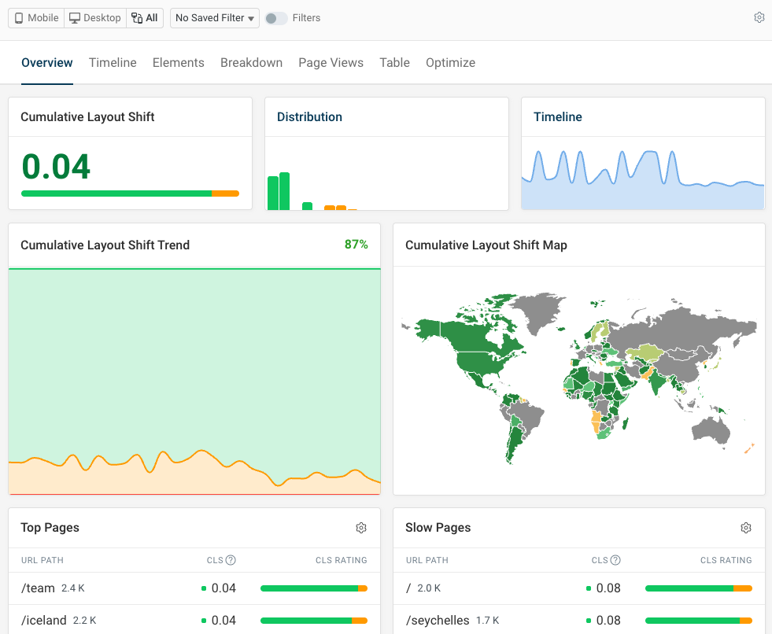Click the Cumulative Layout Shift score bar
Image resolution: width=772 pixels, height=634 pixels.
(x=130, y=193)
